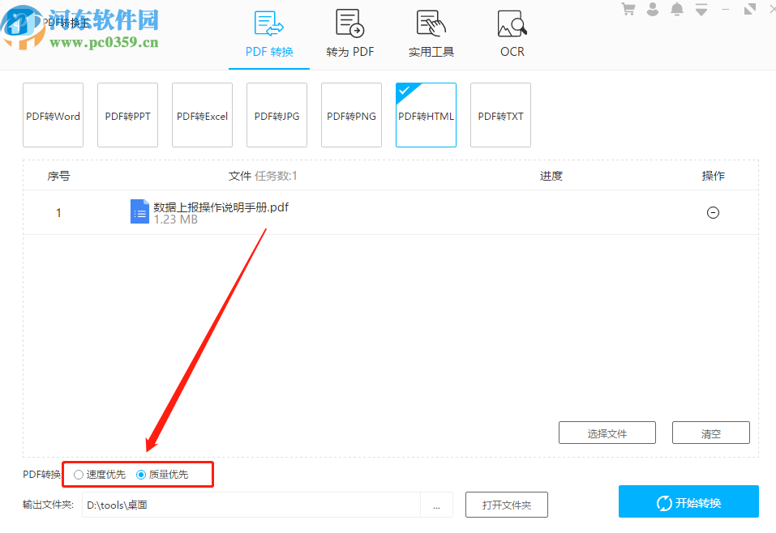Screen dimensions: 776x533
Task: Click the PDF转换 conversion icon
Action: point(268,24)
